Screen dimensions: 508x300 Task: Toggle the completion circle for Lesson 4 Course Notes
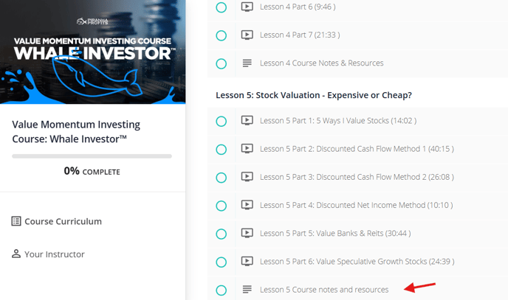[x=222, y=63]
